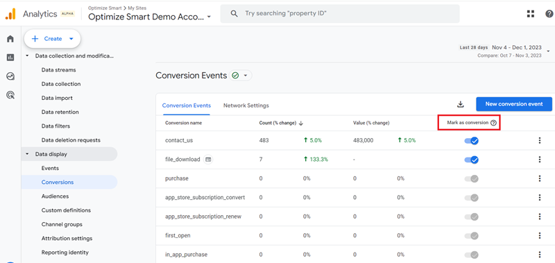Open Data filters in sidebar
Image resolution: width=555 pixels, height=263 pixels.
(55, 126)
